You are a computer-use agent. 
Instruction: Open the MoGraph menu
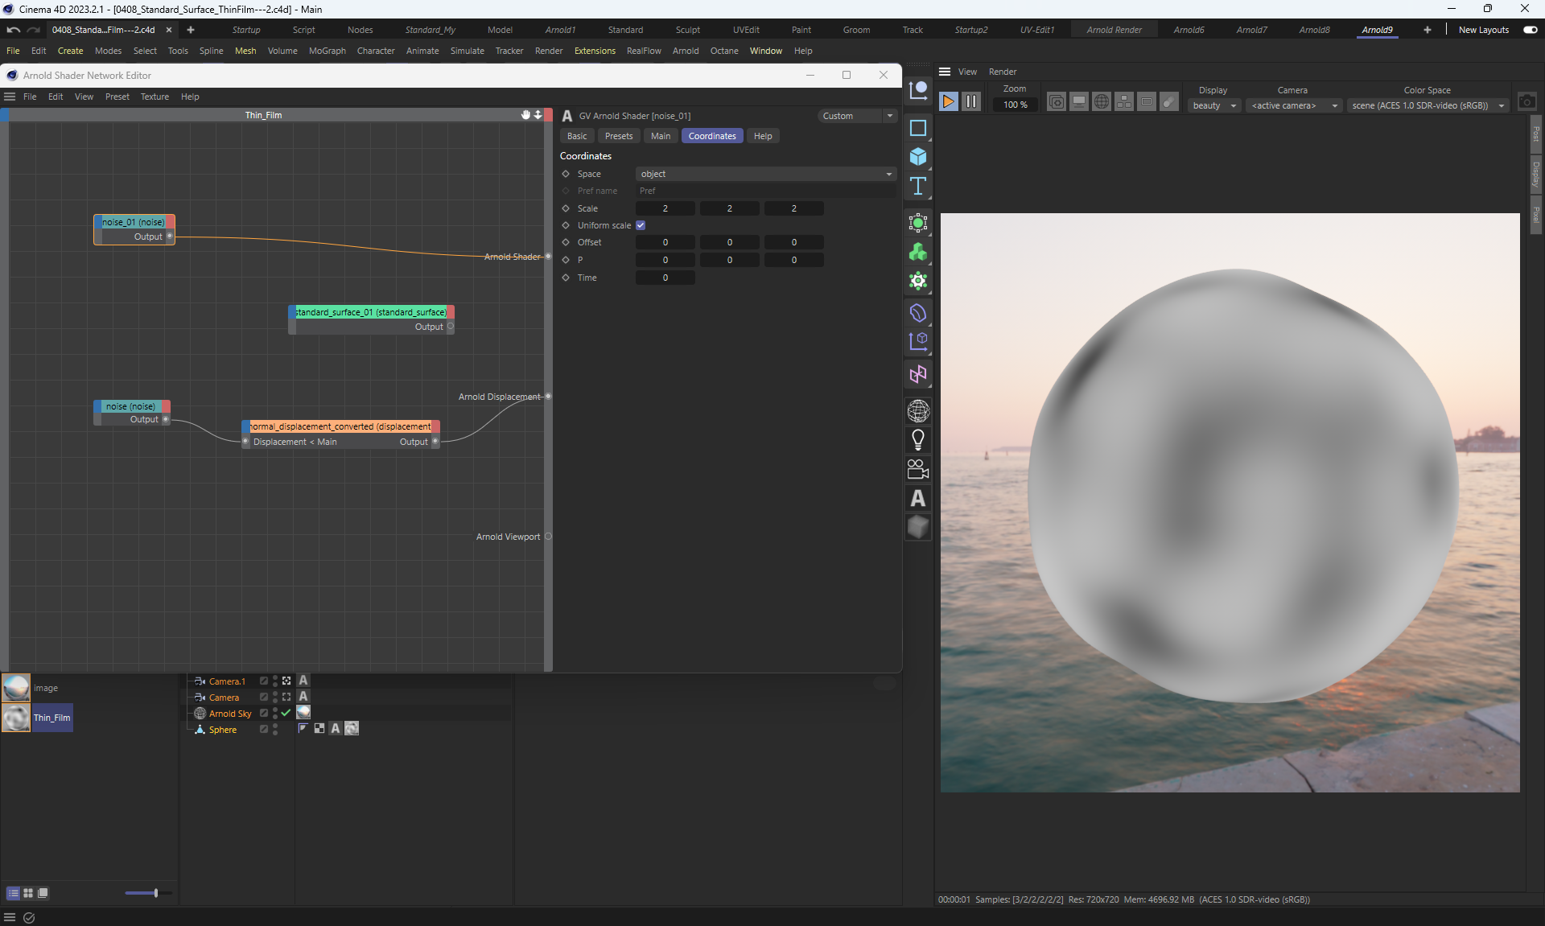pyautogui.click(x=327, y=51)
